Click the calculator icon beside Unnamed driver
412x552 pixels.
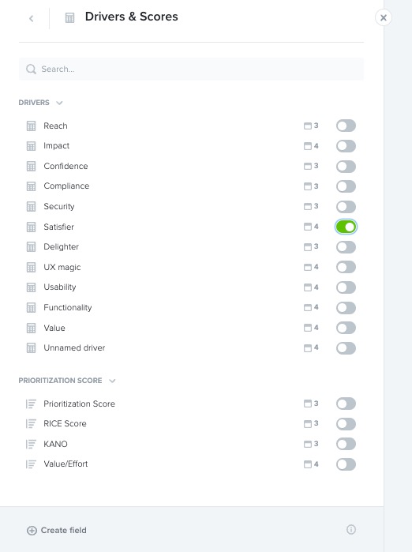point(31,347)
